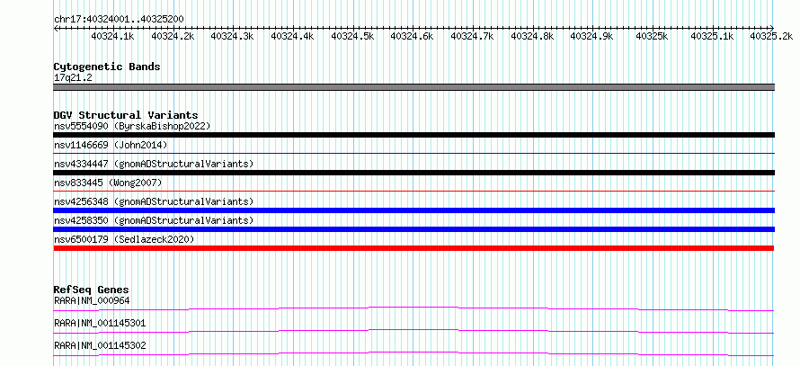The height and width of the screenshot is (366, 800).
Task: Click the blue bar for nsv4258350
Action: pos(414,229)
